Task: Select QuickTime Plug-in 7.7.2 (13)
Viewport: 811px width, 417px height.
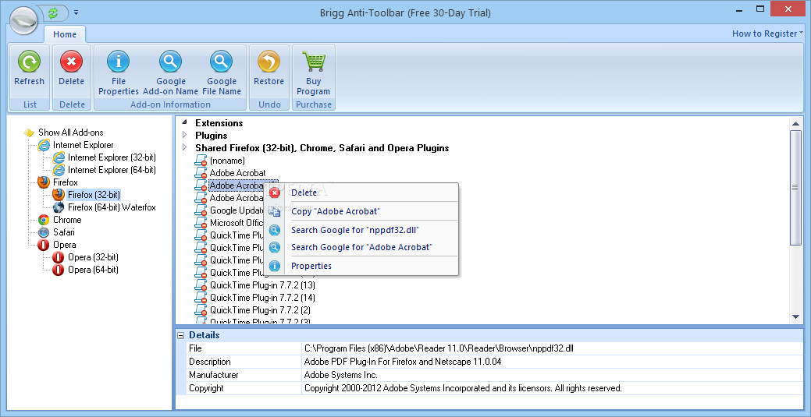Action: click(262, 285)
